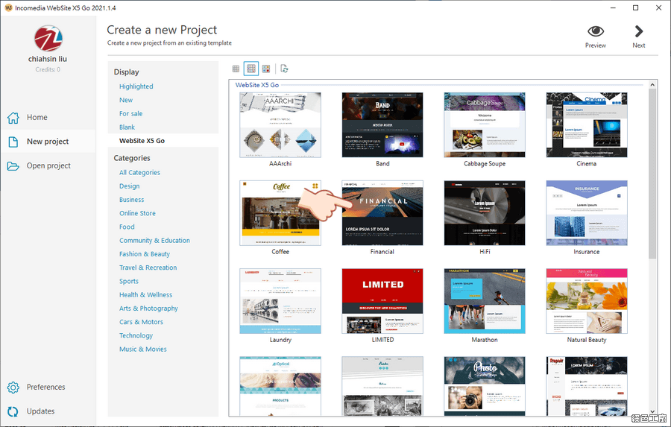Show Highlighted templates

click(136, 86)
